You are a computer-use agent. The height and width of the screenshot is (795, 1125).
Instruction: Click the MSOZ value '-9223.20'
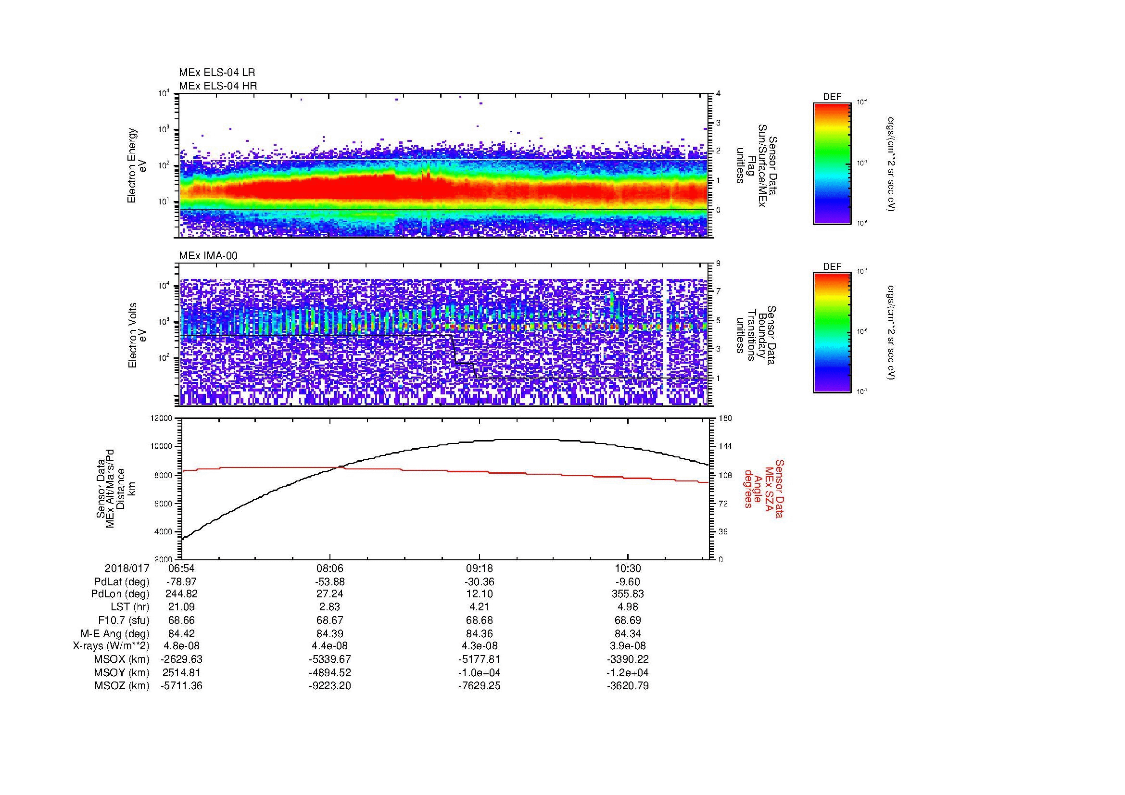pyautogui.click(x=330, y=686)
